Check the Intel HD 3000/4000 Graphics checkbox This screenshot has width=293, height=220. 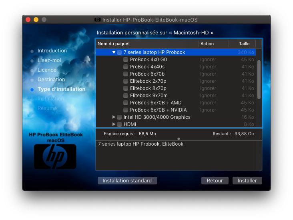click(119, 117)
